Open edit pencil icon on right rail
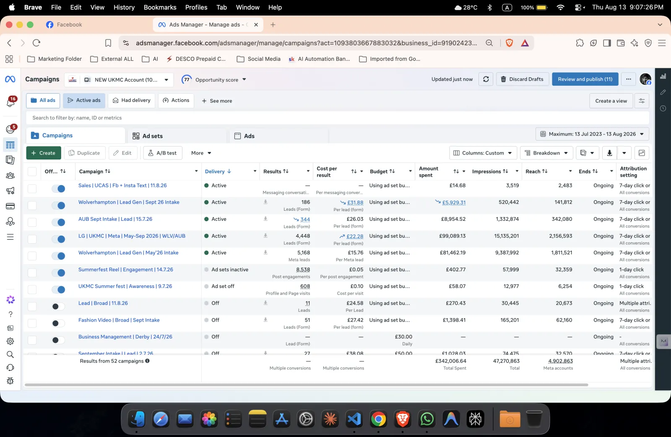 pyautogui.click(x=663, y=92)
